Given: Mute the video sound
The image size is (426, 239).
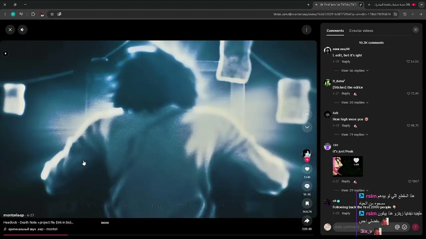Looking at the screenshot, I should coord(22,30).
